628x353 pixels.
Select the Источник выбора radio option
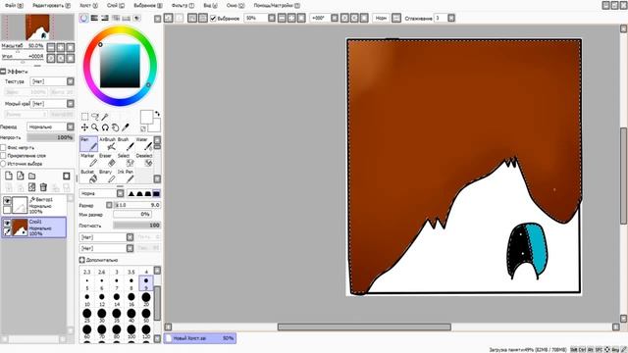3,164
